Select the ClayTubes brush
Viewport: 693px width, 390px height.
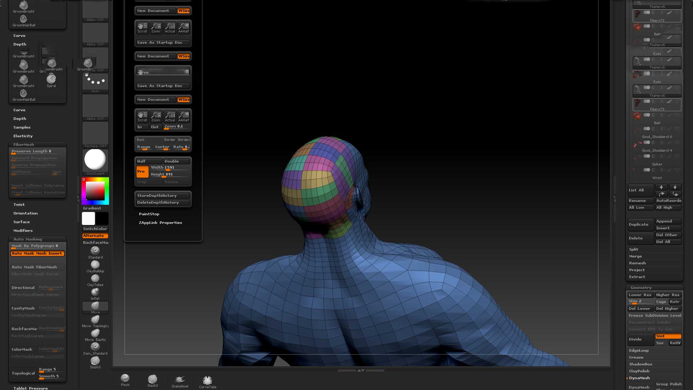(95, 280)
